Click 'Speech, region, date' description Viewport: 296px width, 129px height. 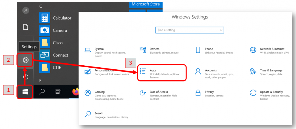tap(271, 74)
